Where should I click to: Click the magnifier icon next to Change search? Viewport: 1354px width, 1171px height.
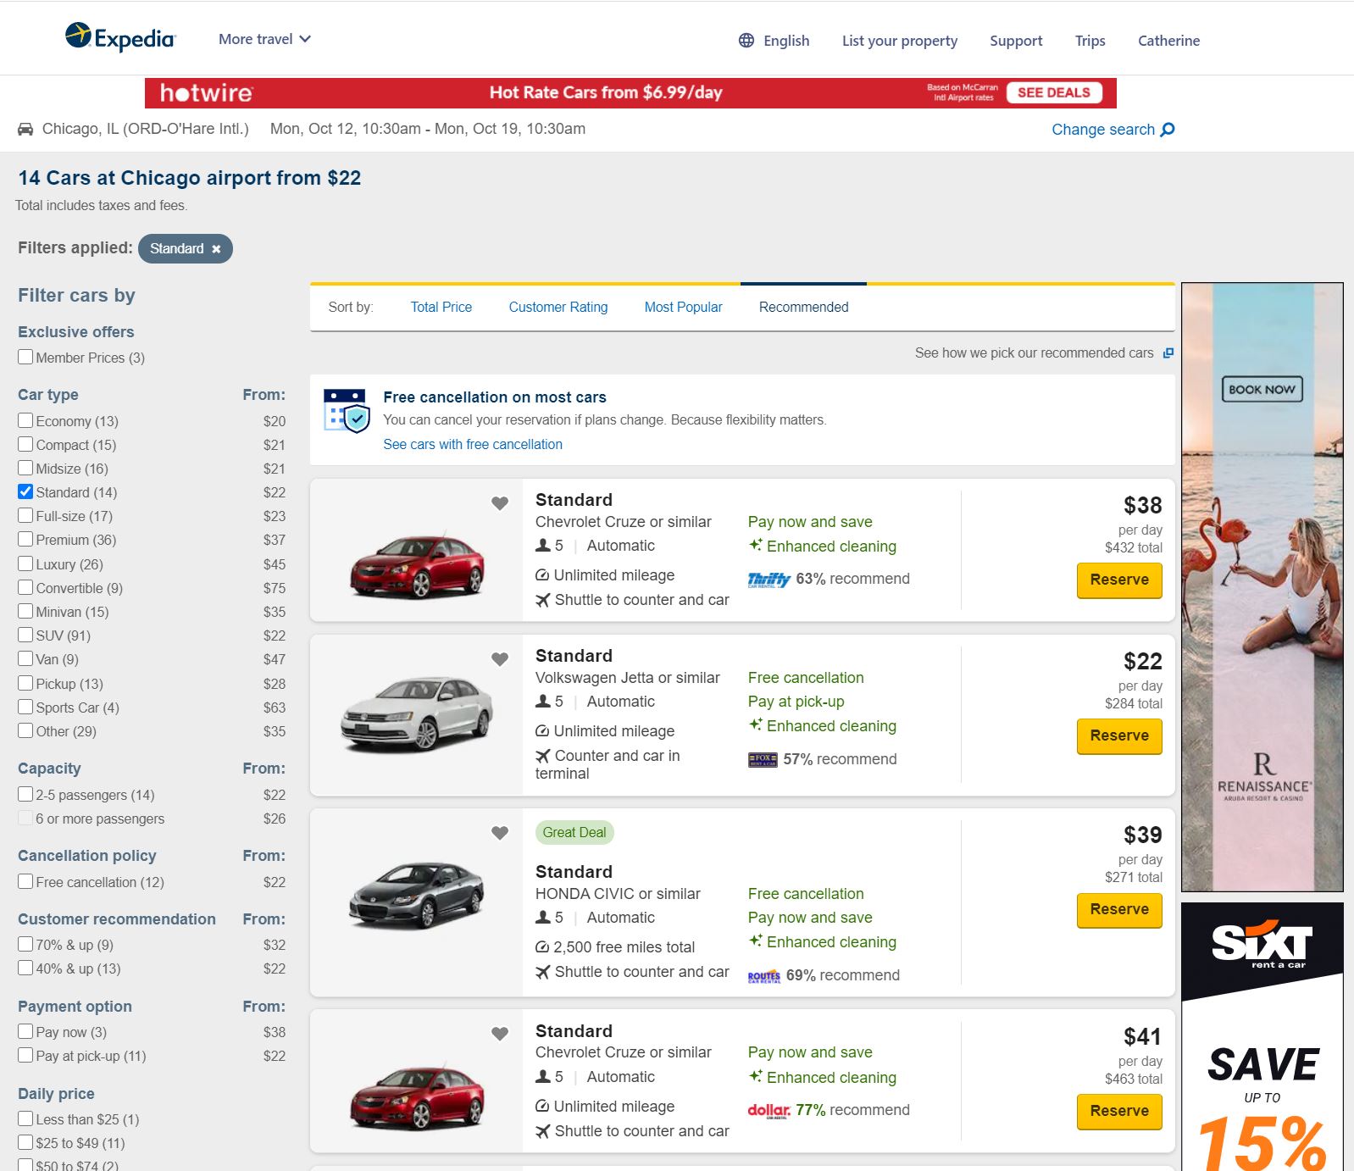(x=1168, y=130)
